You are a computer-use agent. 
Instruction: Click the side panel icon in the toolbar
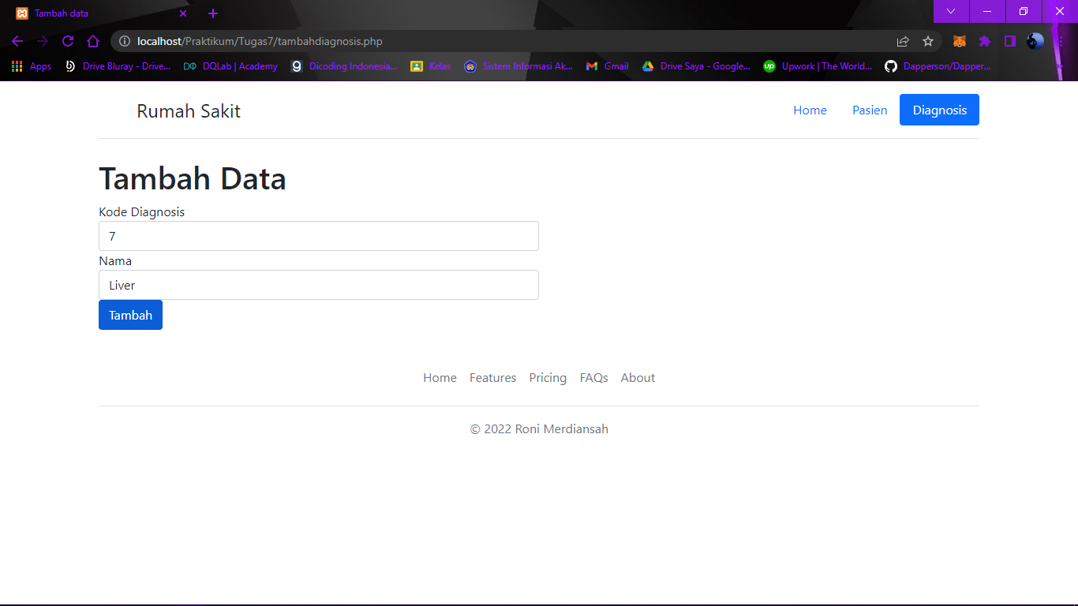(x=1009, y=41)
